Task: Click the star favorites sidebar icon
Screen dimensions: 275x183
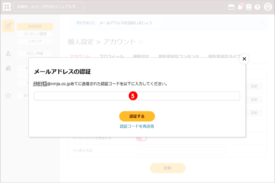Action: click(8, 95)
